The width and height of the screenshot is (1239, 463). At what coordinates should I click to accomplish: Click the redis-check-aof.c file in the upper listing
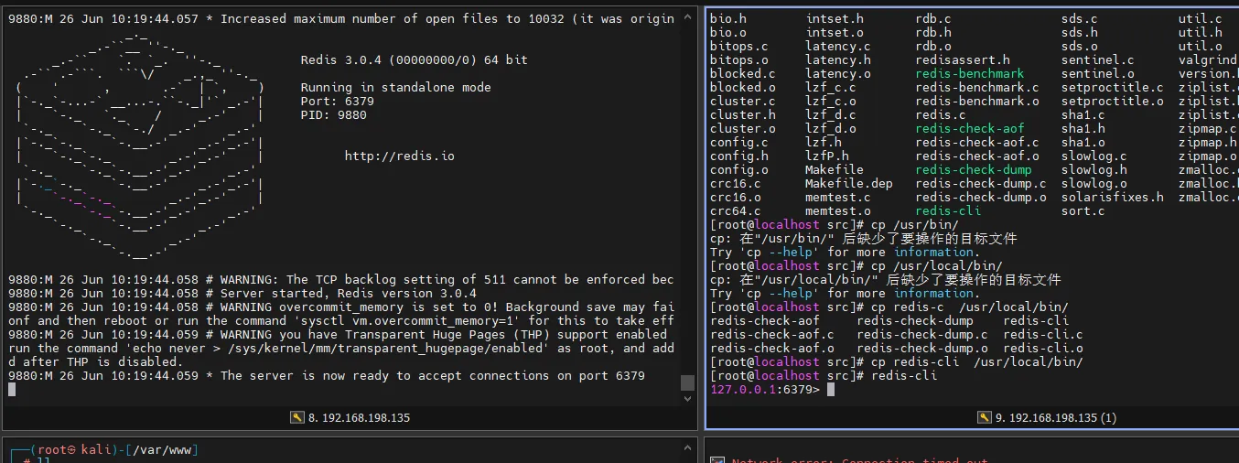coord(977,143)
